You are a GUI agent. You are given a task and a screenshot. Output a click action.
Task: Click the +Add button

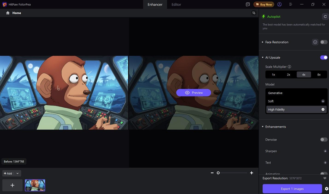[8, 173]
